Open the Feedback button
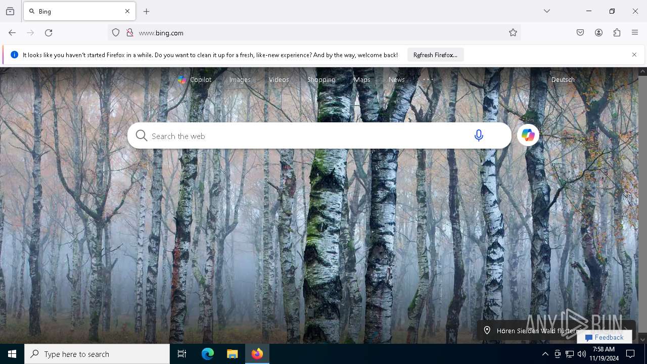Viewport: 647px width, 364px height. click(605, 337)
